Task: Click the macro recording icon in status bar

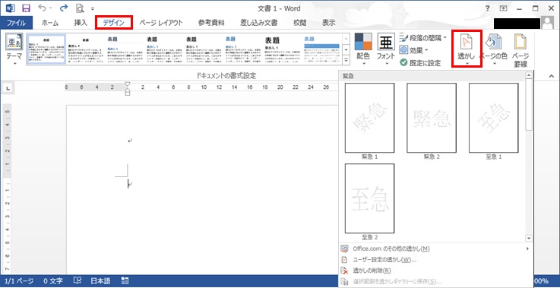Action: coord(125,281)
